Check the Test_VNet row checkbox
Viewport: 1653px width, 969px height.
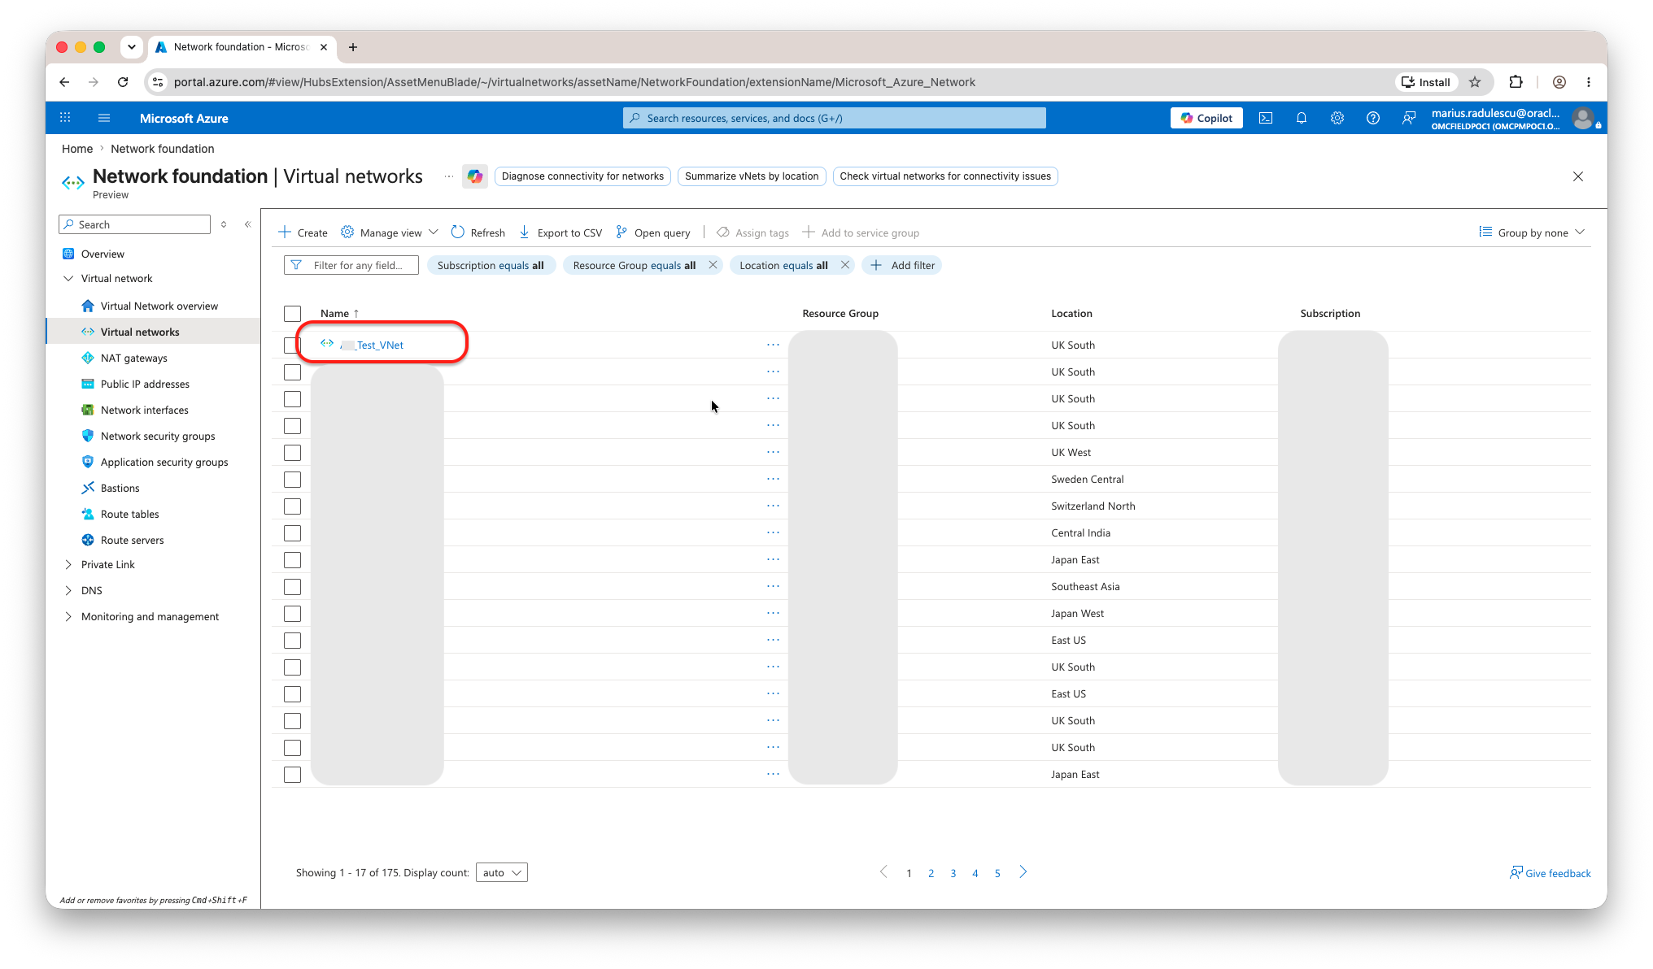coord(292,345)
